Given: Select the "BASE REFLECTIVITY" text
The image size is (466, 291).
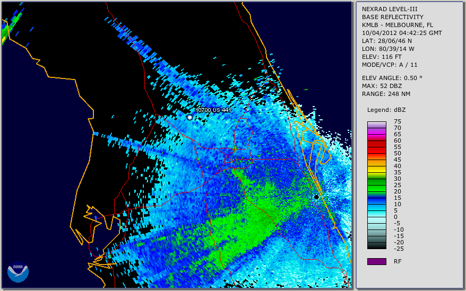Looking at the screenshot, I should click(x=393, y=17).
